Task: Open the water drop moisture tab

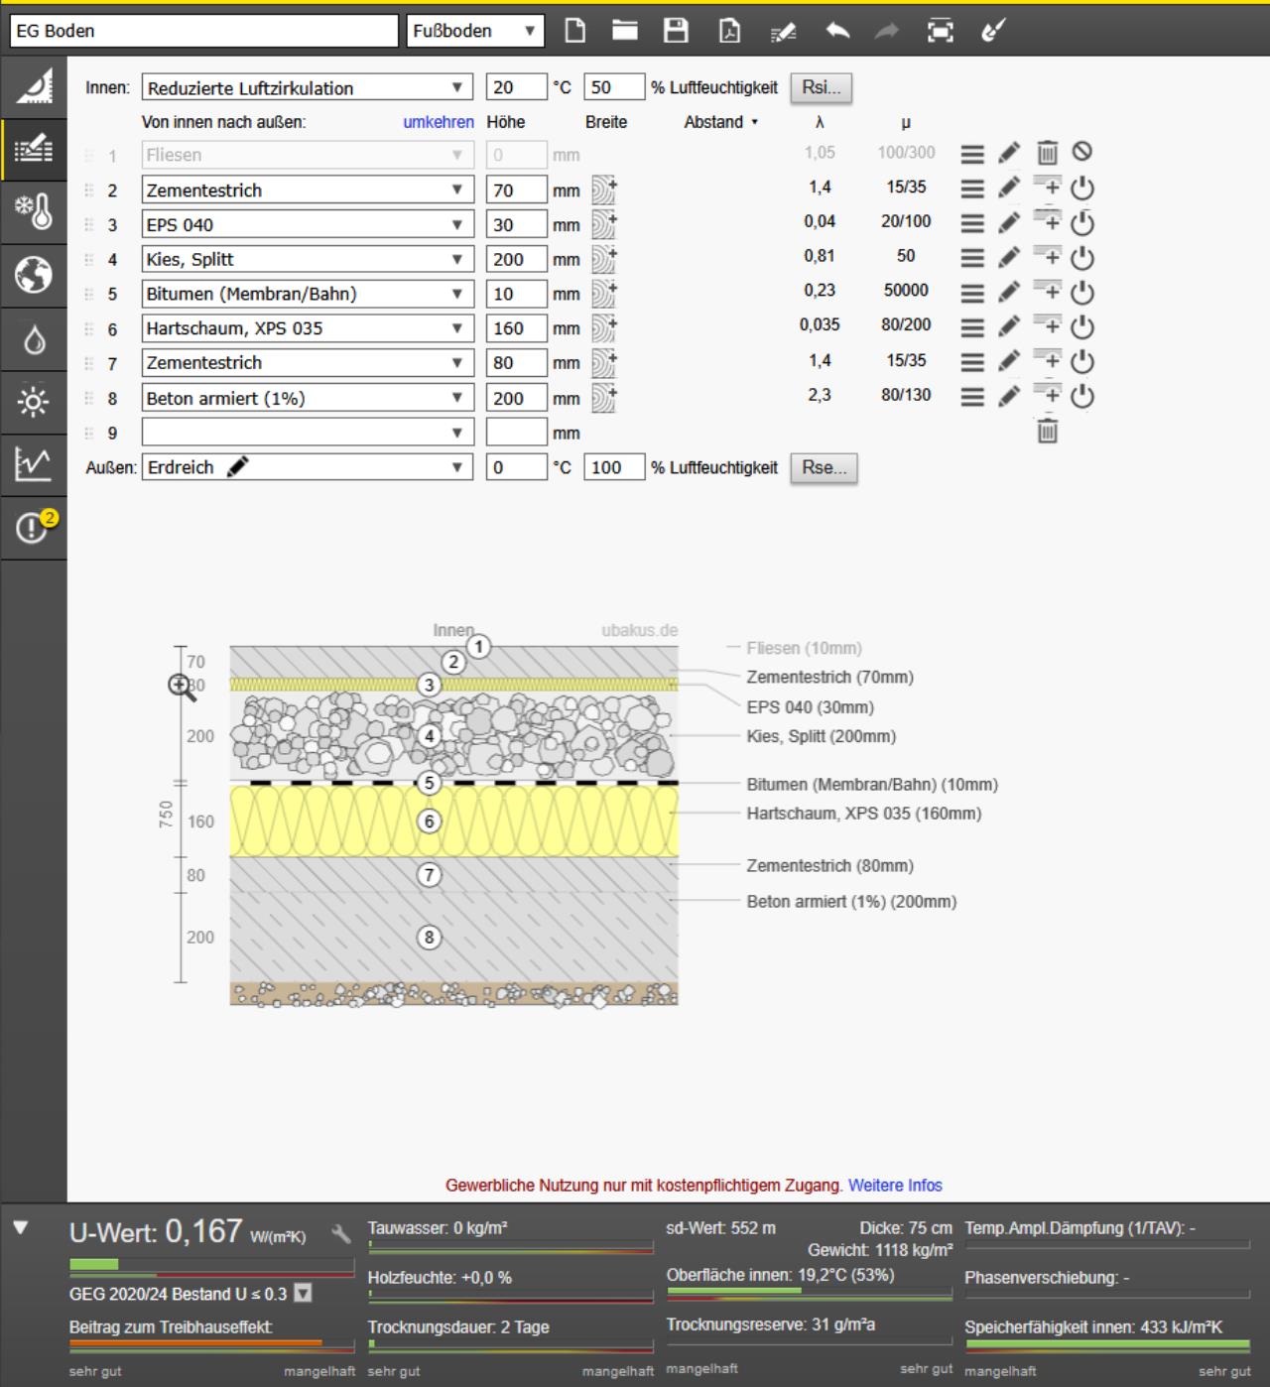Action: click(x=33, y=339)
